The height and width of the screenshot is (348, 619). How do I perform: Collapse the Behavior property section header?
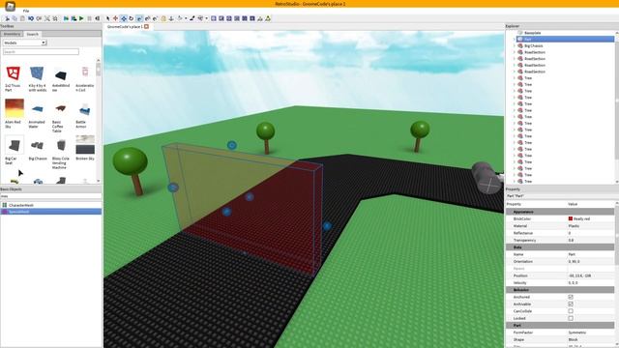[560, 290]
